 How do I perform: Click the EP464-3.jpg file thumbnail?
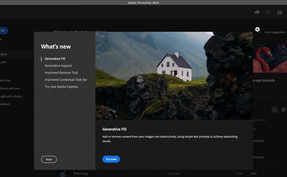coord(63,173)
